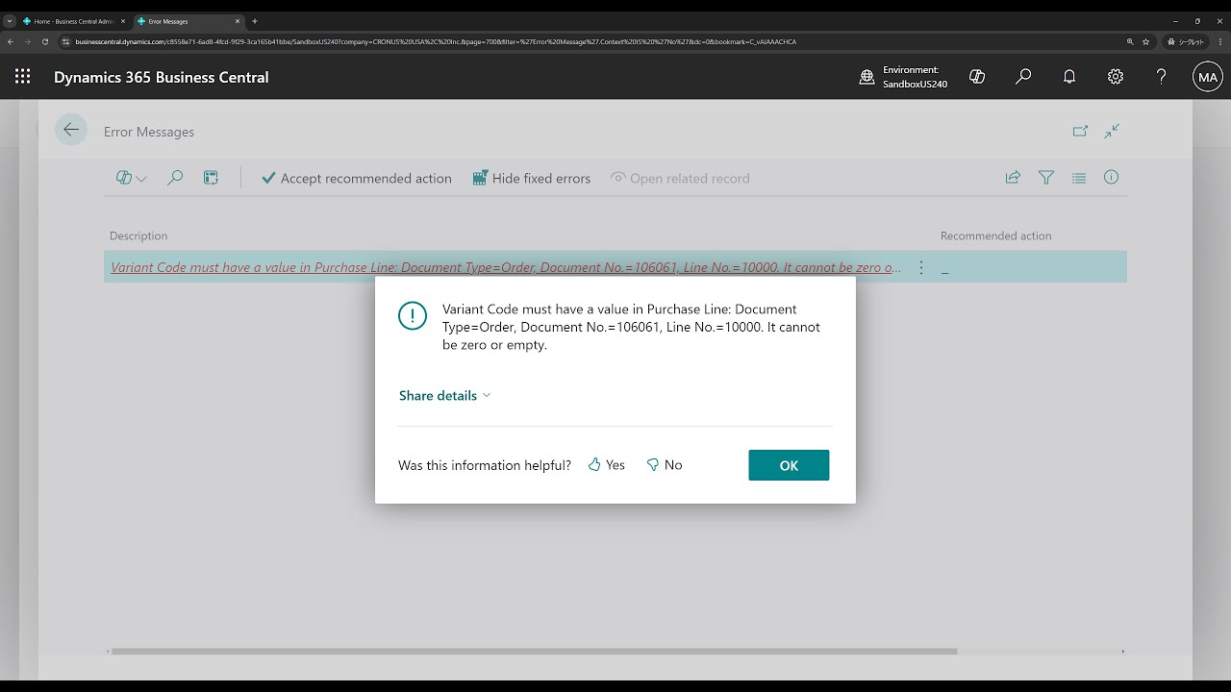Viewport: 1231px width, 692px height.
Task: Open the browser tab list arrow
Action: pyautogui.click(x=10, y=21)
